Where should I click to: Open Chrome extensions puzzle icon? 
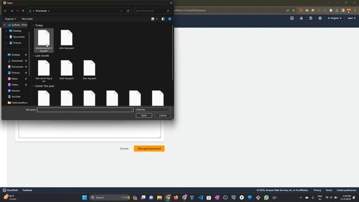(331, 10)
